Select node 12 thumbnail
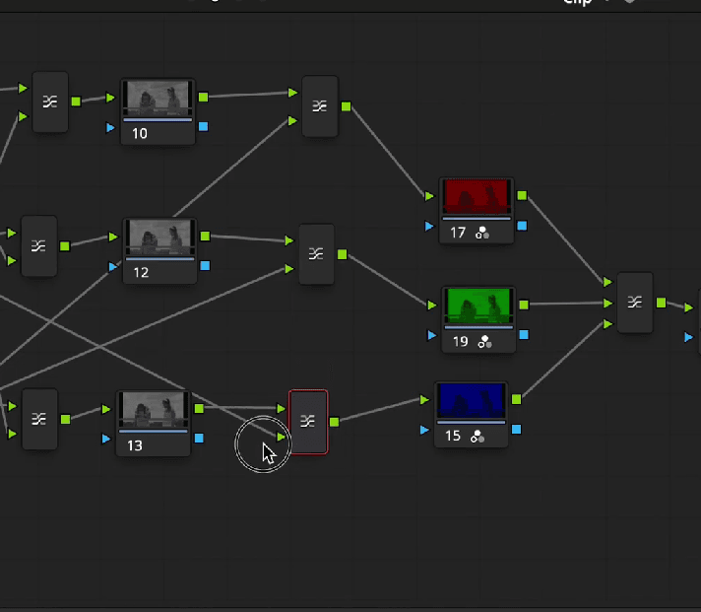Image resolution: width=701 pixels, height=612 pixels. tap(160, 238)
